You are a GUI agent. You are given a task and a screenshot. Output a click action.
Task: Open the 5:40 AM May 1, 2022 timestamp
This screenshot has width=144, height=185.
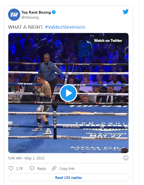click(x=26, y=158)
